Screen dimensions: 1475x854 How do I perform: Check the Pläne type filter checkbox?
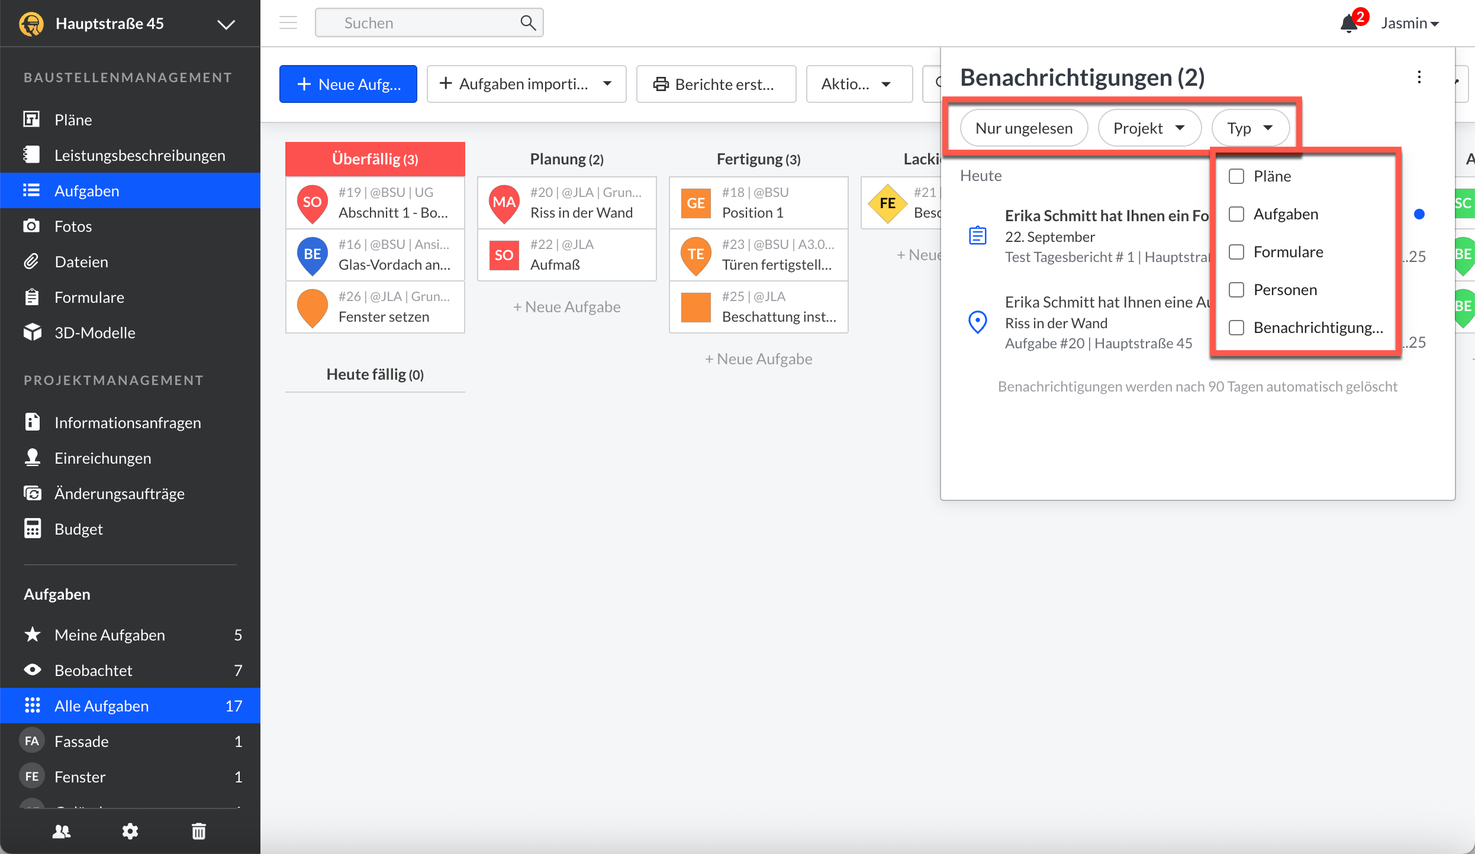click(1236, 176)
